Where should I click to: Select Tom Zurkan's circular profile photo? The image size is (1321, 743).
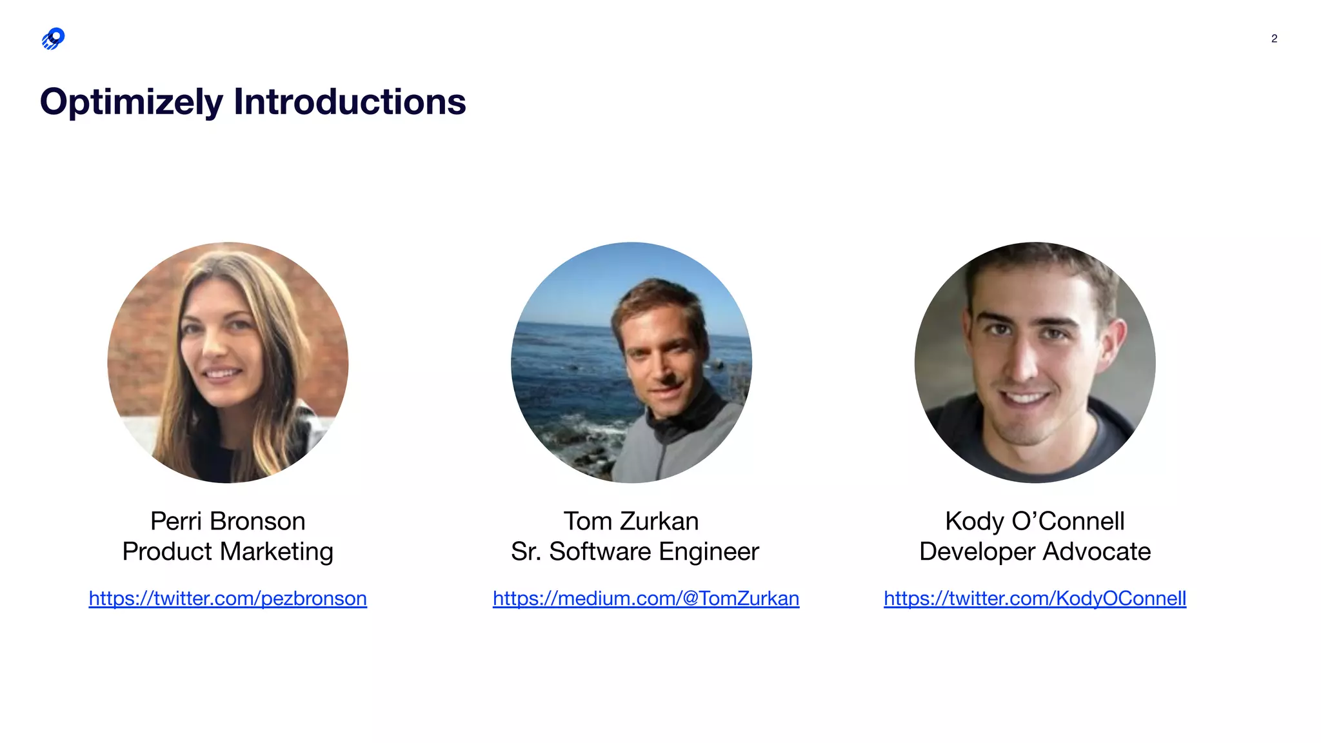coord(631,362)
